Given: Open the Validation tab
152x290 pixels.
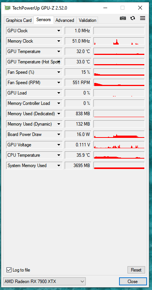Looking at the screenshot, I should pos(87,20).
